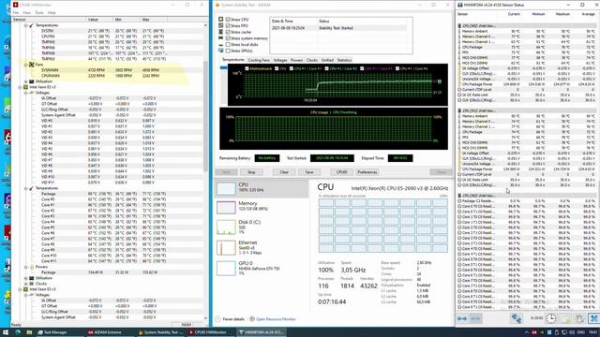Click the Stress local disks drive icon

point(221,45)
